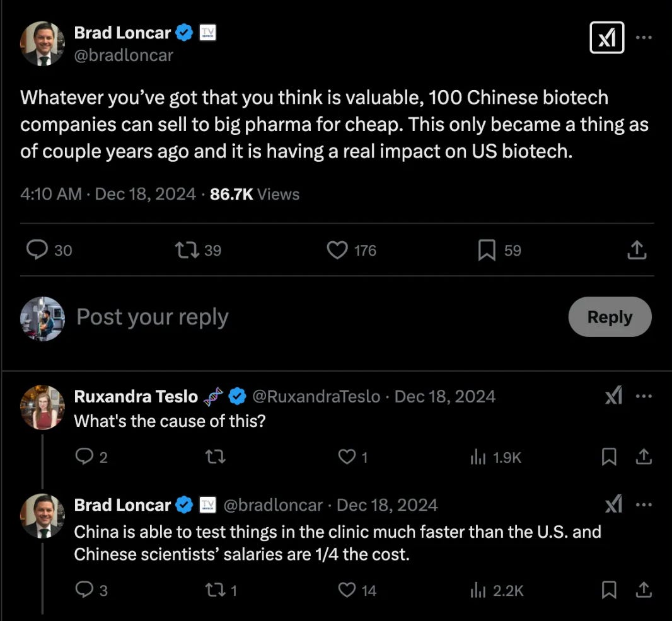This screenshot has height=621, width=672.
Task: Open more options on Ruxandra Teslo's reply
Action: 643,396
